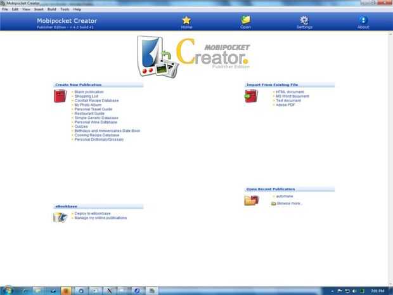393x295 pixels.
Task: Create a Blank publication
Action: pos(89,92)
